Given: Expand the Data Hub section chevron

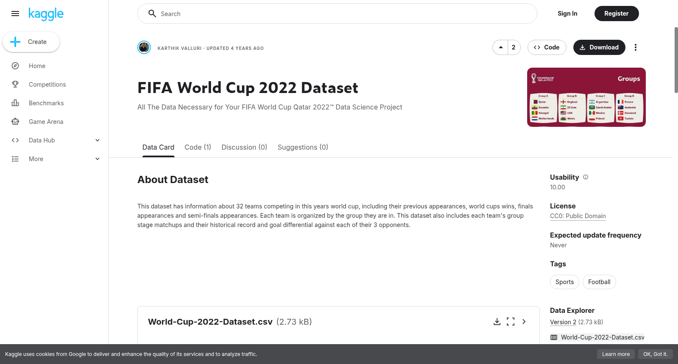Looking at the screenshot, I should 97,140.
